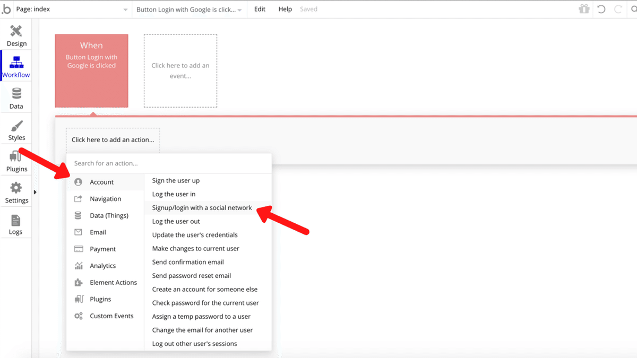Screen dimensions: 637x358
Task: Switch to Workflow tab
Action: 16,66
